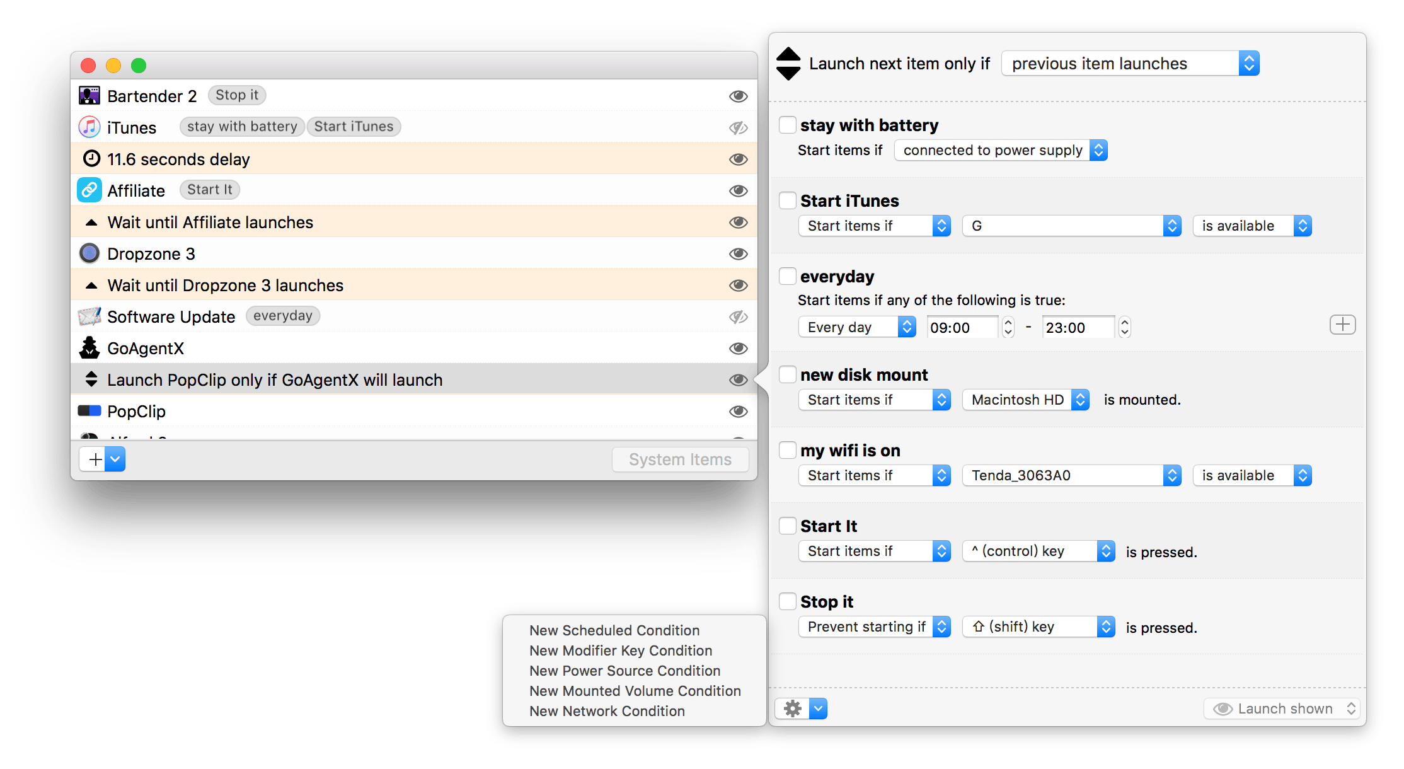This screenshot has width=1404, height=769.
Task: Click the Start iTunes tag on iTunes row
Action: click(x=354, y=127)
